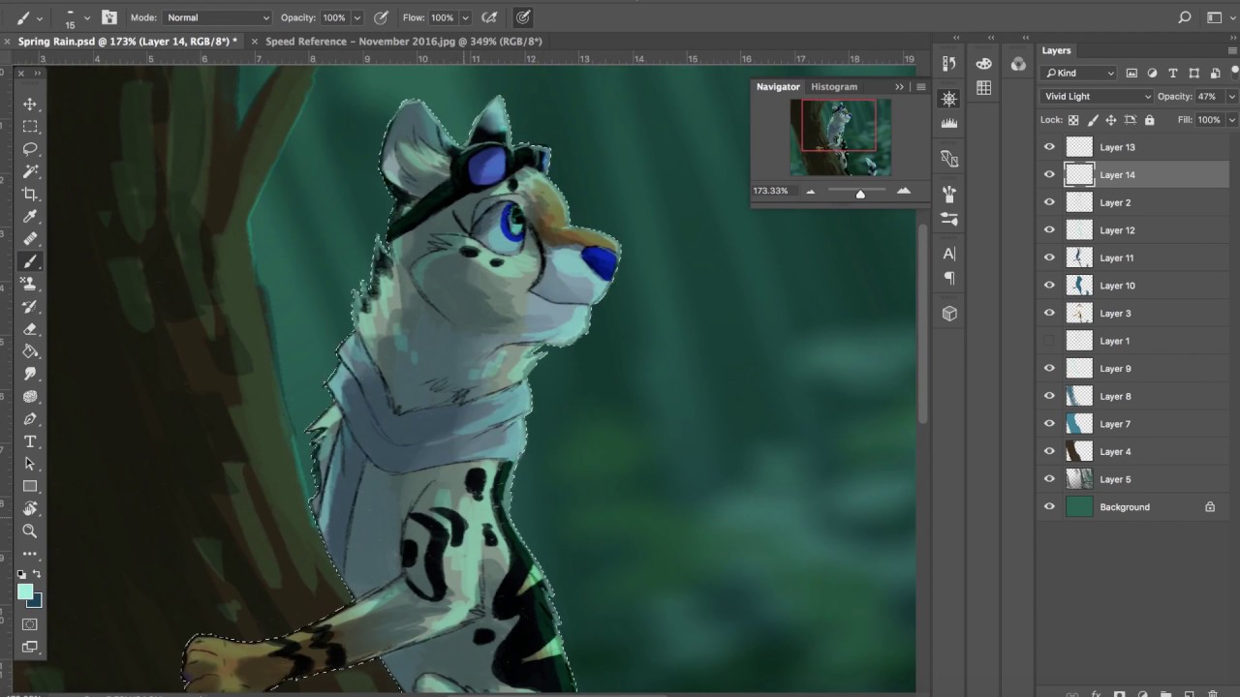Select the Sponge tool
1240x697 pixels.
[x=30, y=396]
